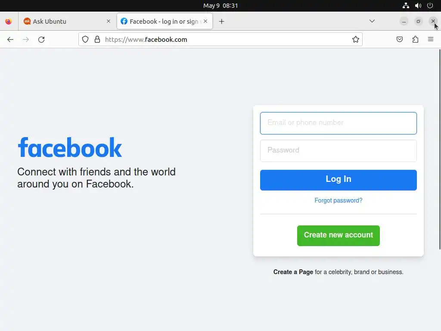This screenshot has width=441, height=331.
Task: Open the network status icon
Action: (406, 6)
